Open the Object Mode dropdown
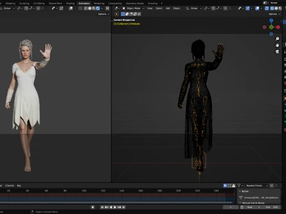This screenshot has width=286, height=214. click(133, 8)
